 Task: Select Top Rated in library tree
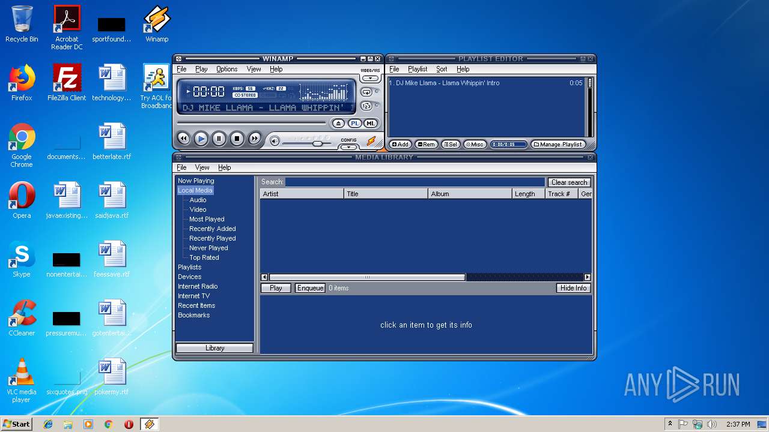coord(204,257)
